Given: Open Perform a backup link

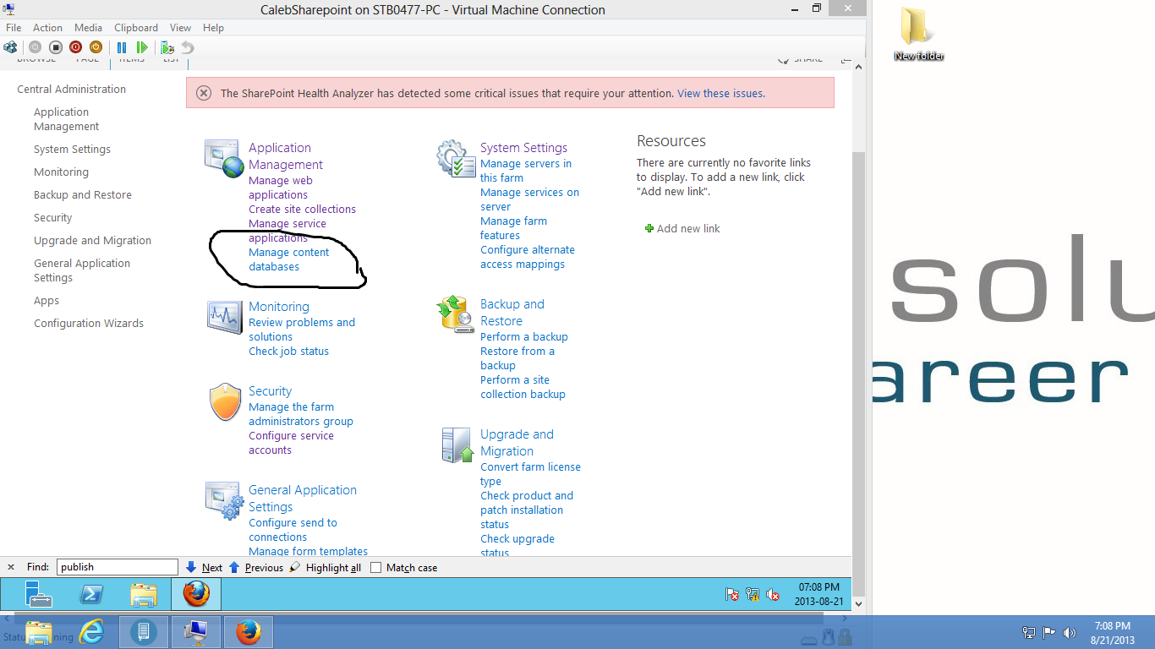Looking at the screenshot, I should [x=524, y=337].
